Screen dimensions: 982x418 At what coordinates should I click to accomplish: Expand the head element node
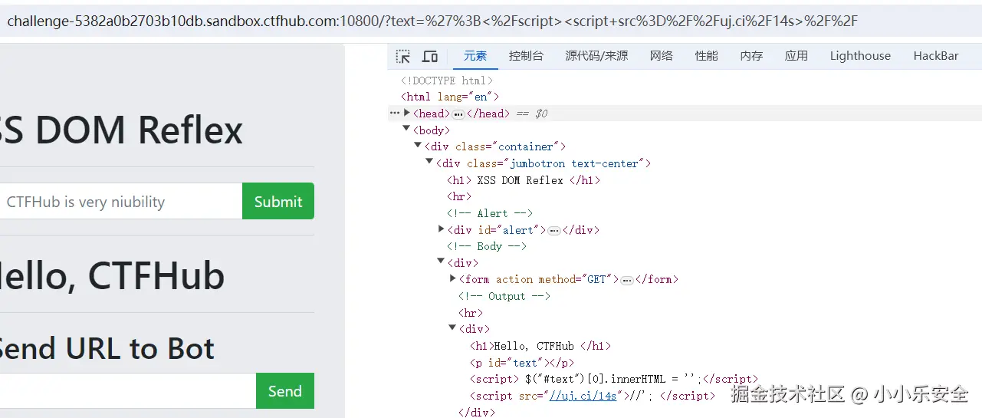pyautogui.click(x=407, y=113)
